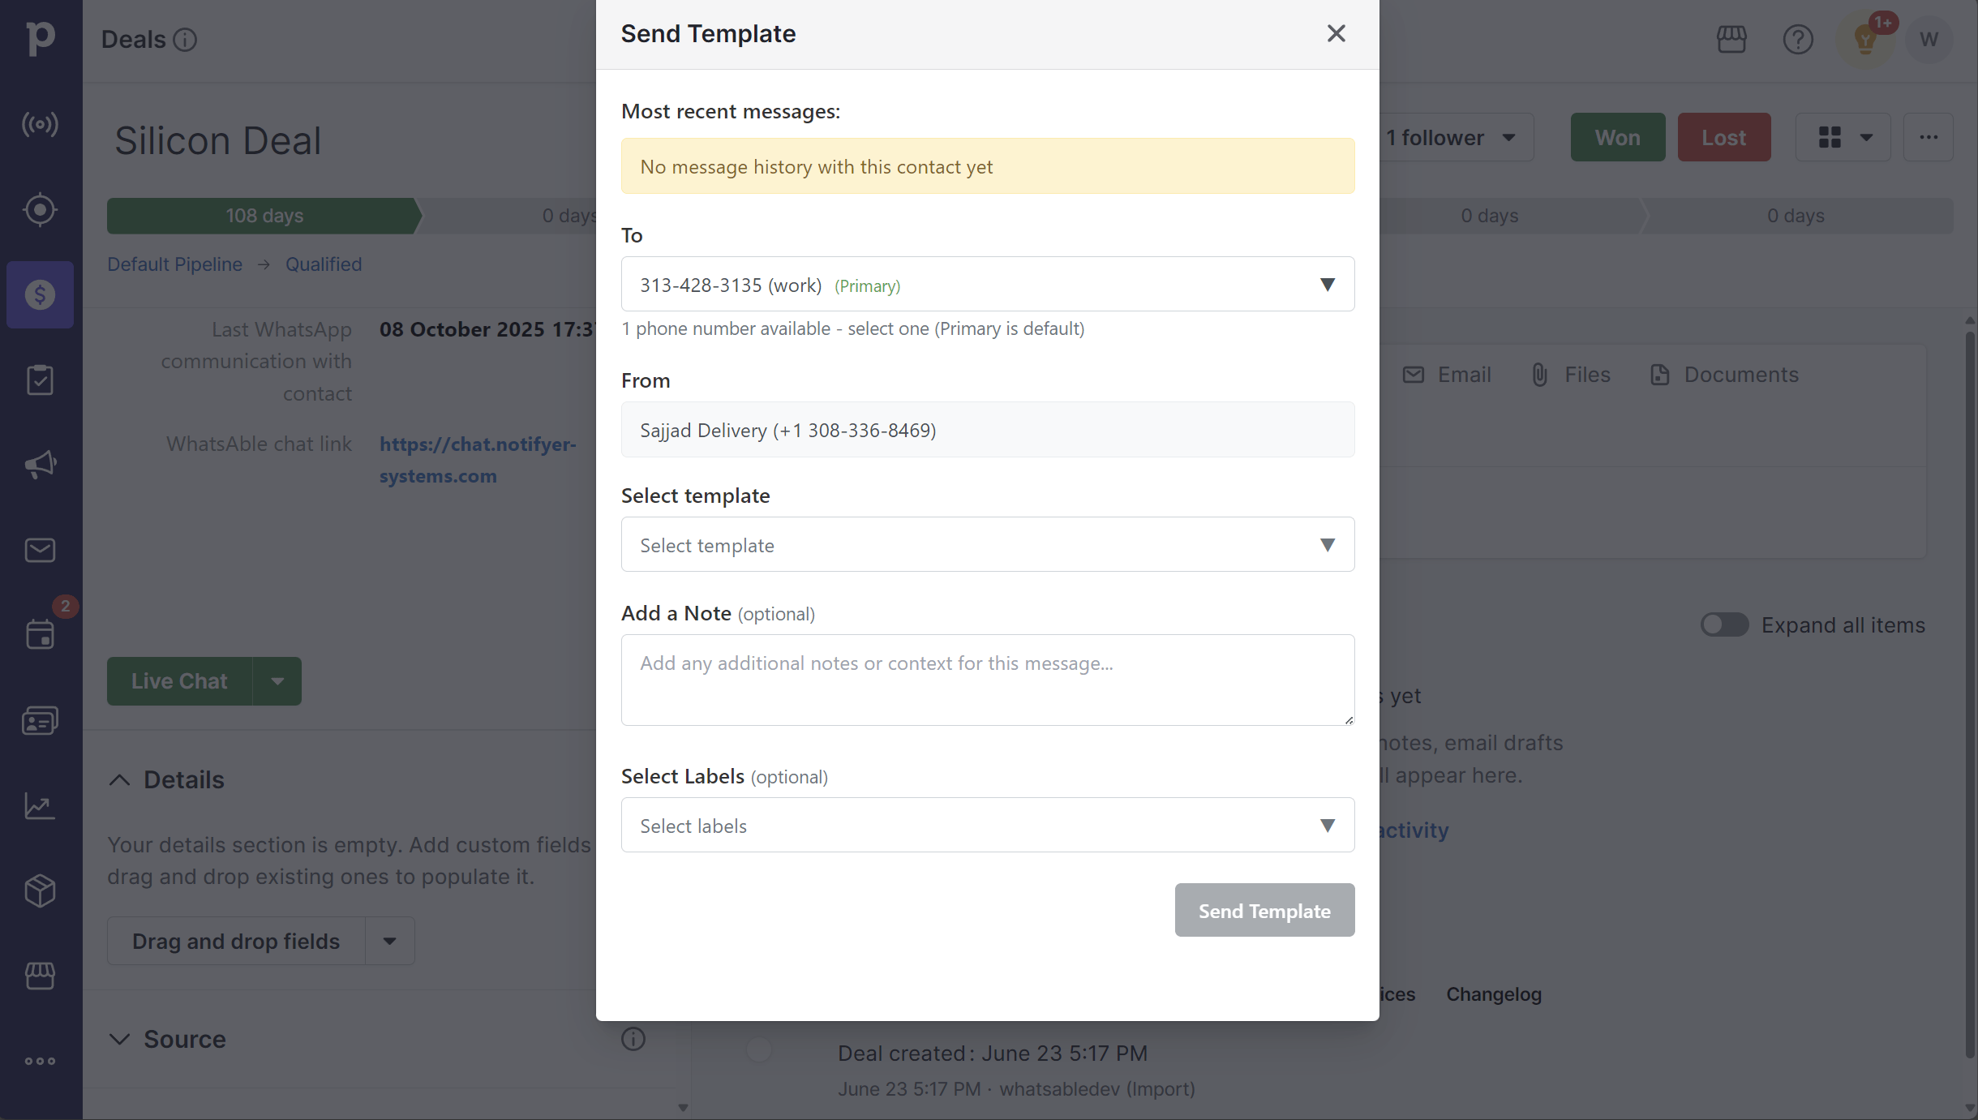Click the info icon beside Deals title
The image size is (1978, 1120).
coord(185,40)
